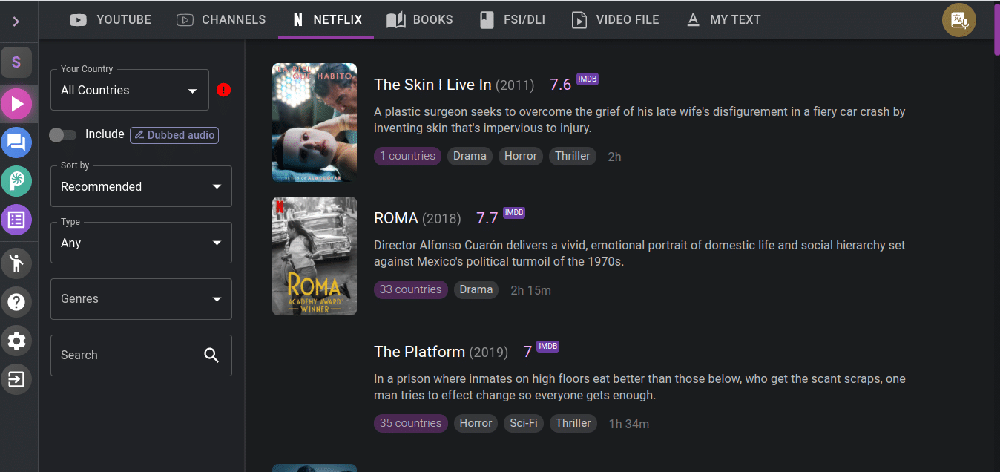This screenshot has height=472, width=1000.
Task: Switch to the YouTube tab
Action: point(111,20)
